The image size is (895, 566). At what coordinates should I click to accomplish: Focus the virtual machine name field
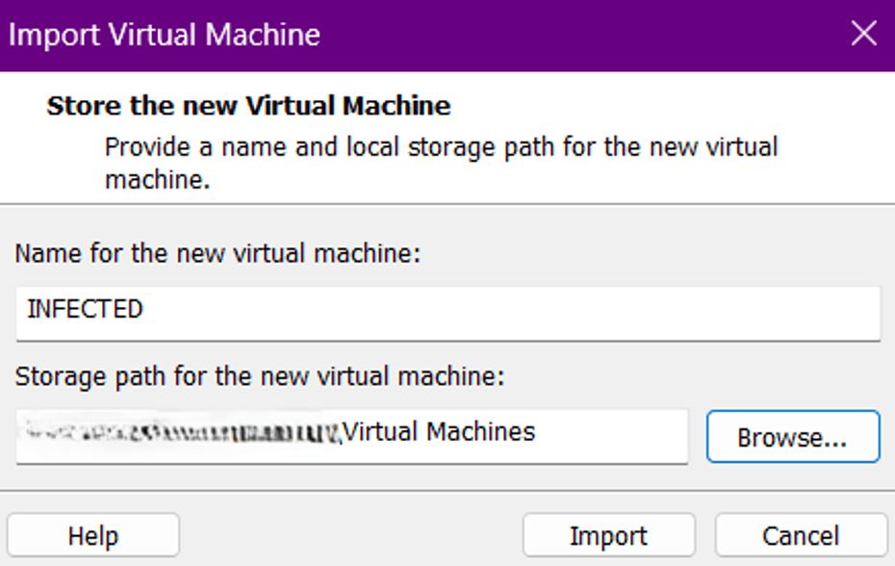pos(447,311)
